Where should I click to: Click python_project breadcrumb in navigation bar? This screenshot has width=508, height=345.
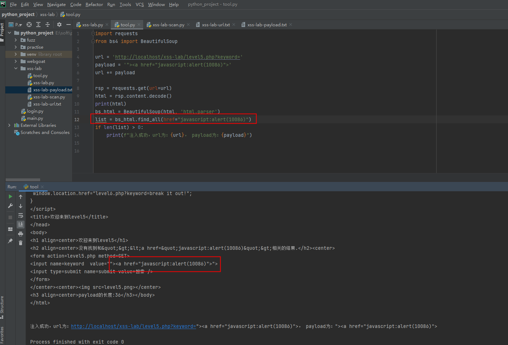[18, 15]
